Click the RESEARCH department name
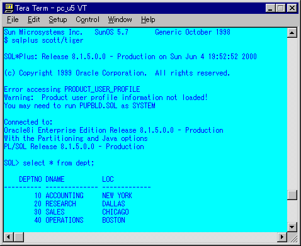 [x=60, y=204]
